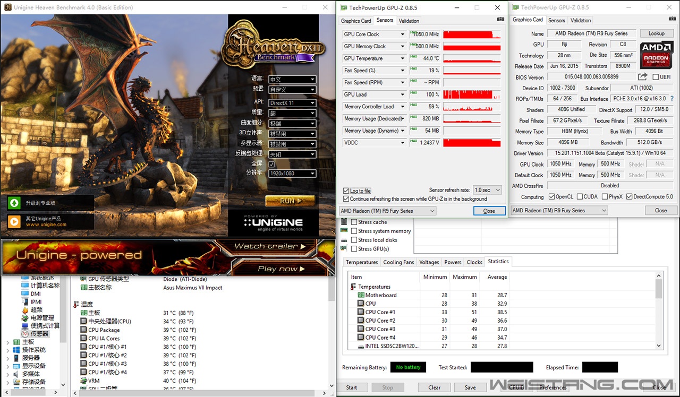This screenshot has height=397, width=680.
Task: Click the display devices icon (显示设备)
Action: pos(16,366)
